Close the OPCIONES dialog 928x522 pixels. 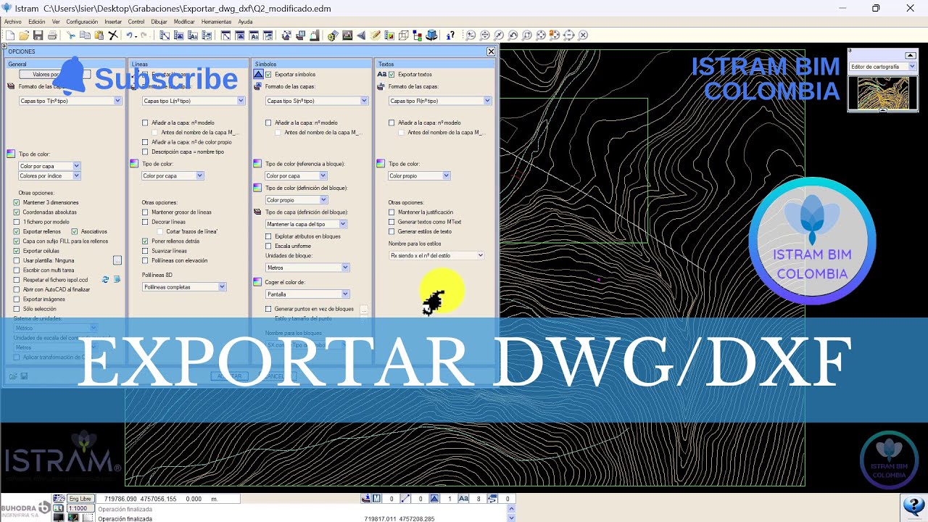coord(491,51)
